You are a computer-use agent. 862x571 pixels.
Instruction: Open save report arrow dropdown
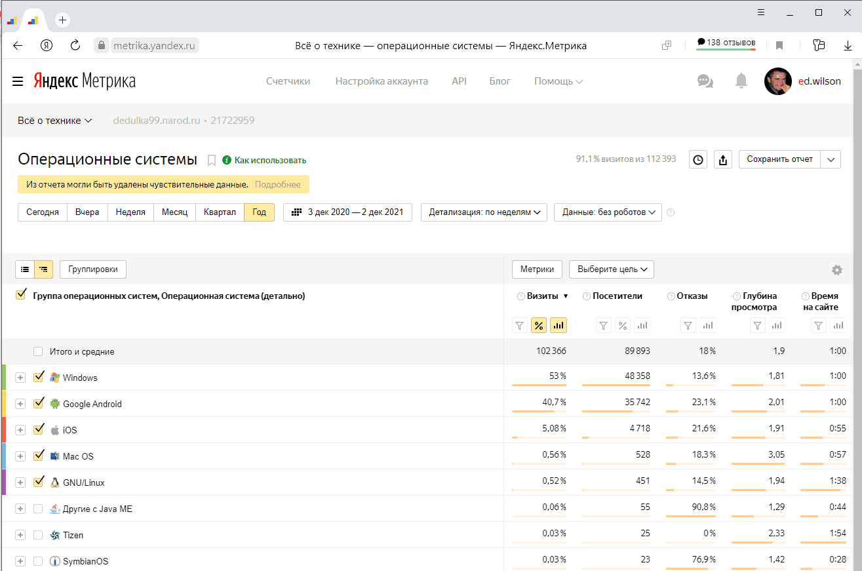point(831,159)
